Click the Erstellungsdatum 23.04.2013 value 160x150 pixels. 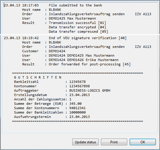80,95
